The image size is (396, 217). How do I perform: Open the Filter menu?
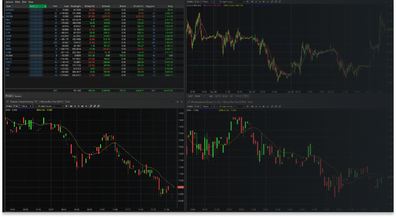tap(18, 2)
